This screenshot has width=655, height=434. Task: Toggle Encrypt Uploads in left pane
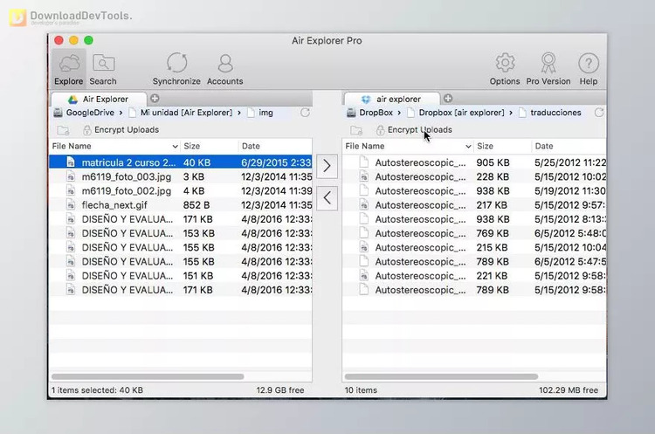pyautogui.click(x=121, y=130)
